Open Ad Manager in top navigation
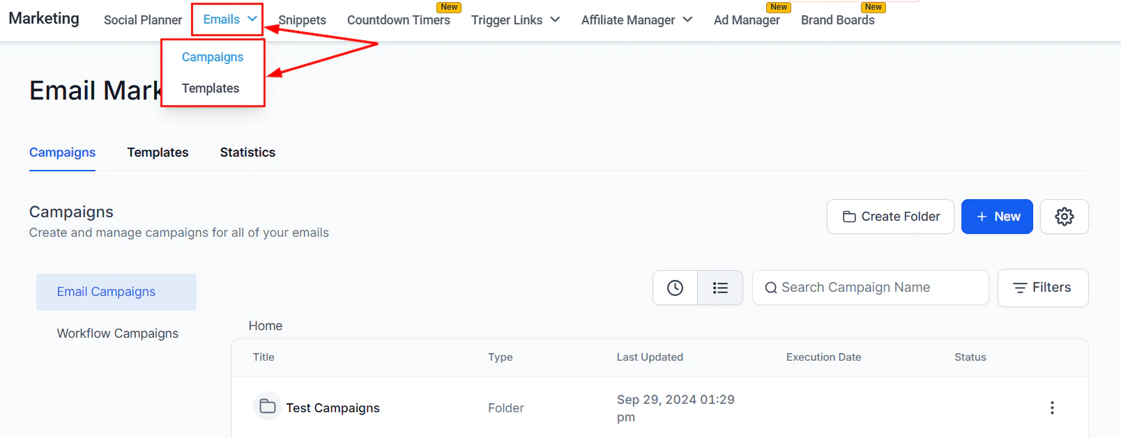Screen dimensions: 1121x438 [x=747, y=20]
